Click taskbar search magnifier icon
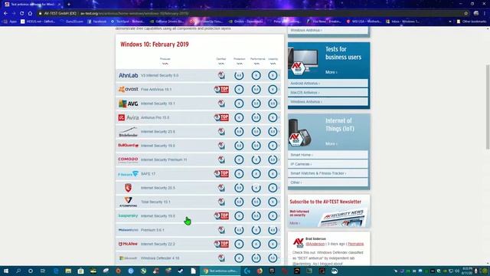This screenshot has width=490, height=276. 18,271
